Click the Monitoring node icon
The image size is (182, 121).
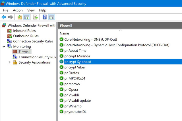pyautogui.click(x=9, y=46)
